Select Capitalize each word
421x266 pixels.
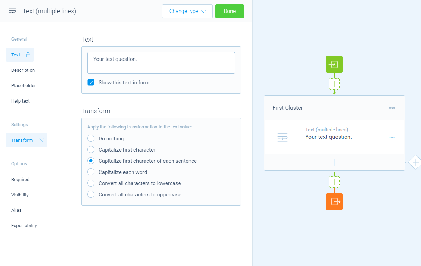point(91,172)
